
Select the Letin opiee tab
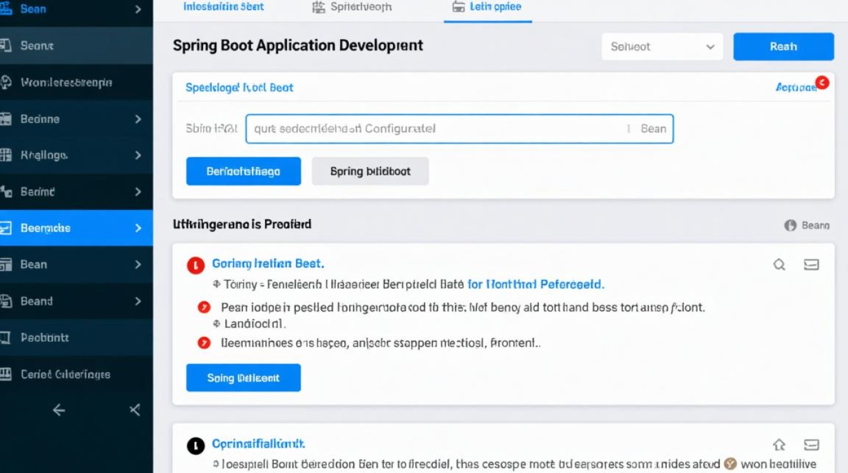tap(487, 7)
